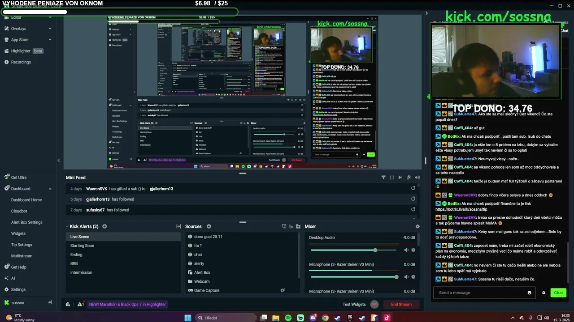Toggle the Mini Feed alert volume speaker
574x322 pixels.
pyautogui.click(x=417, y=178)
